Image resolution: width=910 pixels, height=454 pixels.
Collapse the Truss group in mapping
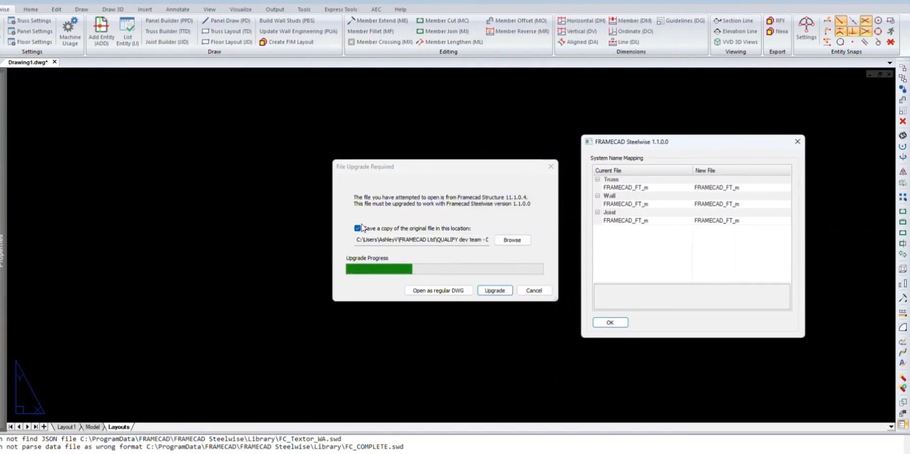(x=598, y=179)
